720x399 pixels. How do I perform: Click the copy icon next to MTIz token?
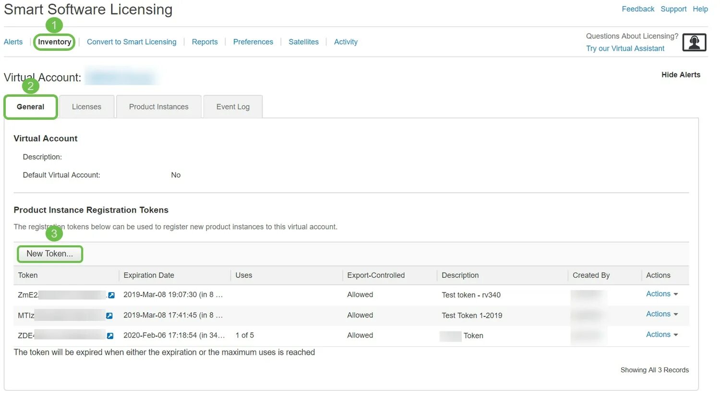coord(109,316)
